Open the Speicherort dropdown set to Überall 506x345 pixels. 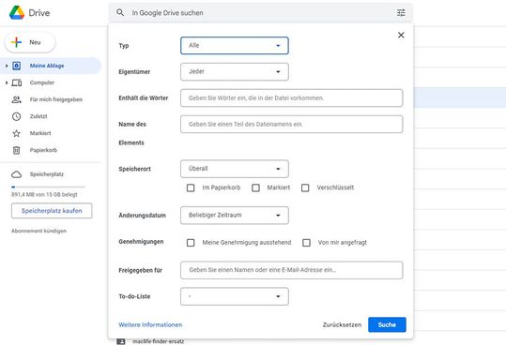(235, 169)
